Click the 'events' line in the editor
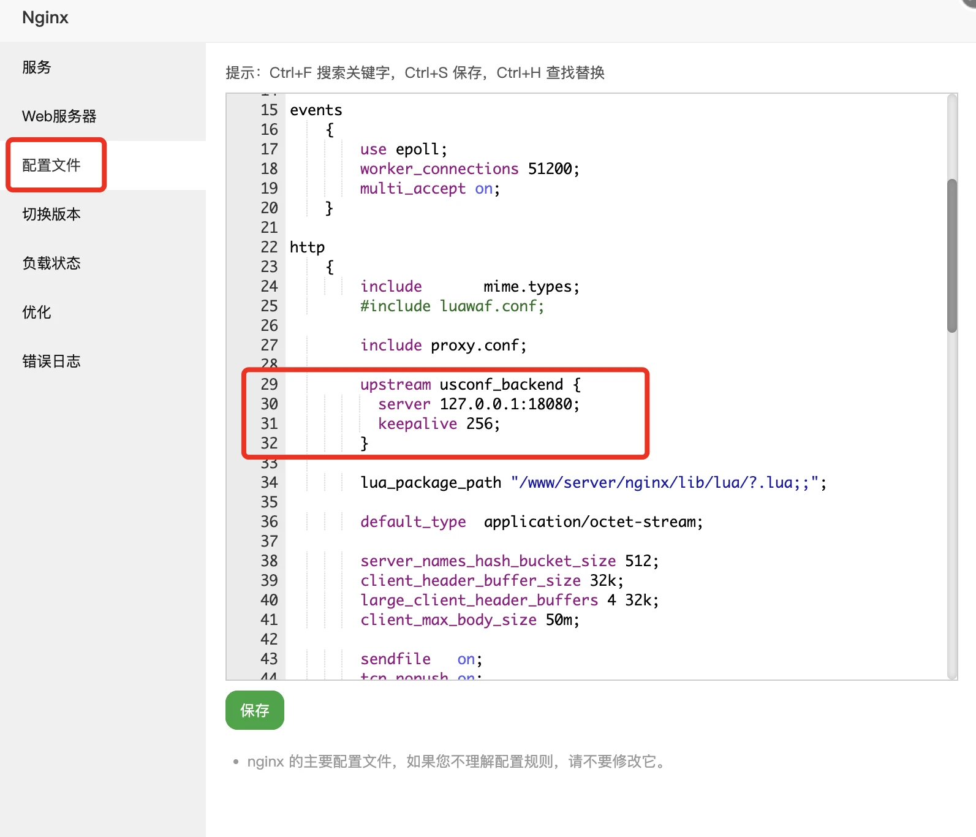The height and width of the screenshot is (837, 976). [316, 110]
